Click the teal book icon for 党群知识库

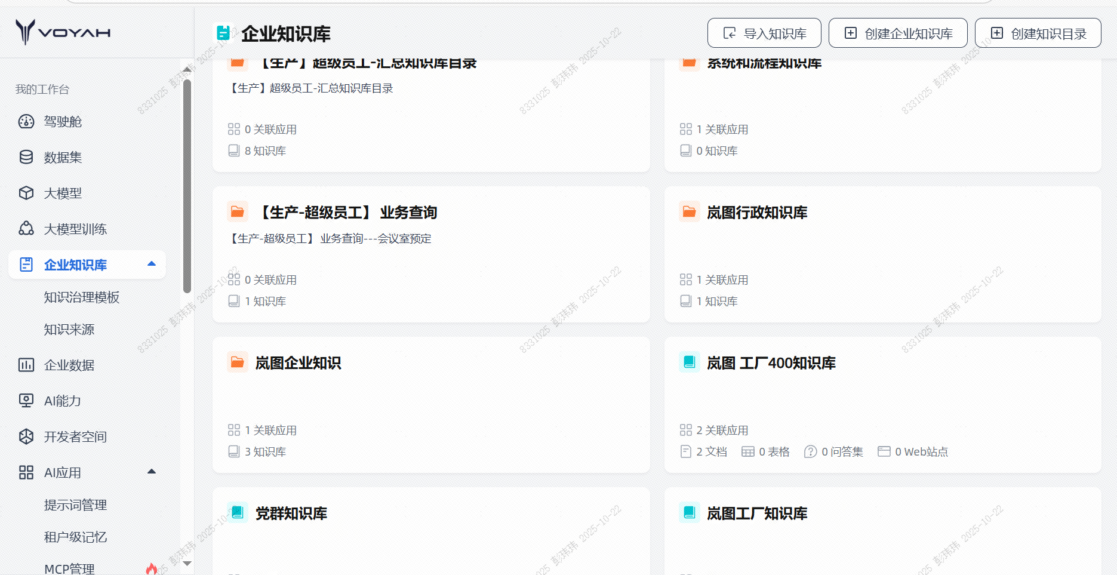pos(238,513)
